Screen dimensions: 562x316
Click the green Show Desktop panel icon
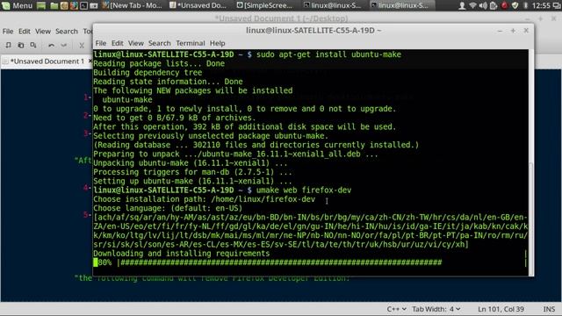click(41, 5)
